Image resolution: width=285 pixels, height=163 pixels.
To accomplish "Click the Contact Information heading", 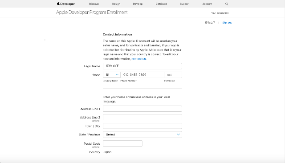I will (118, 34).
